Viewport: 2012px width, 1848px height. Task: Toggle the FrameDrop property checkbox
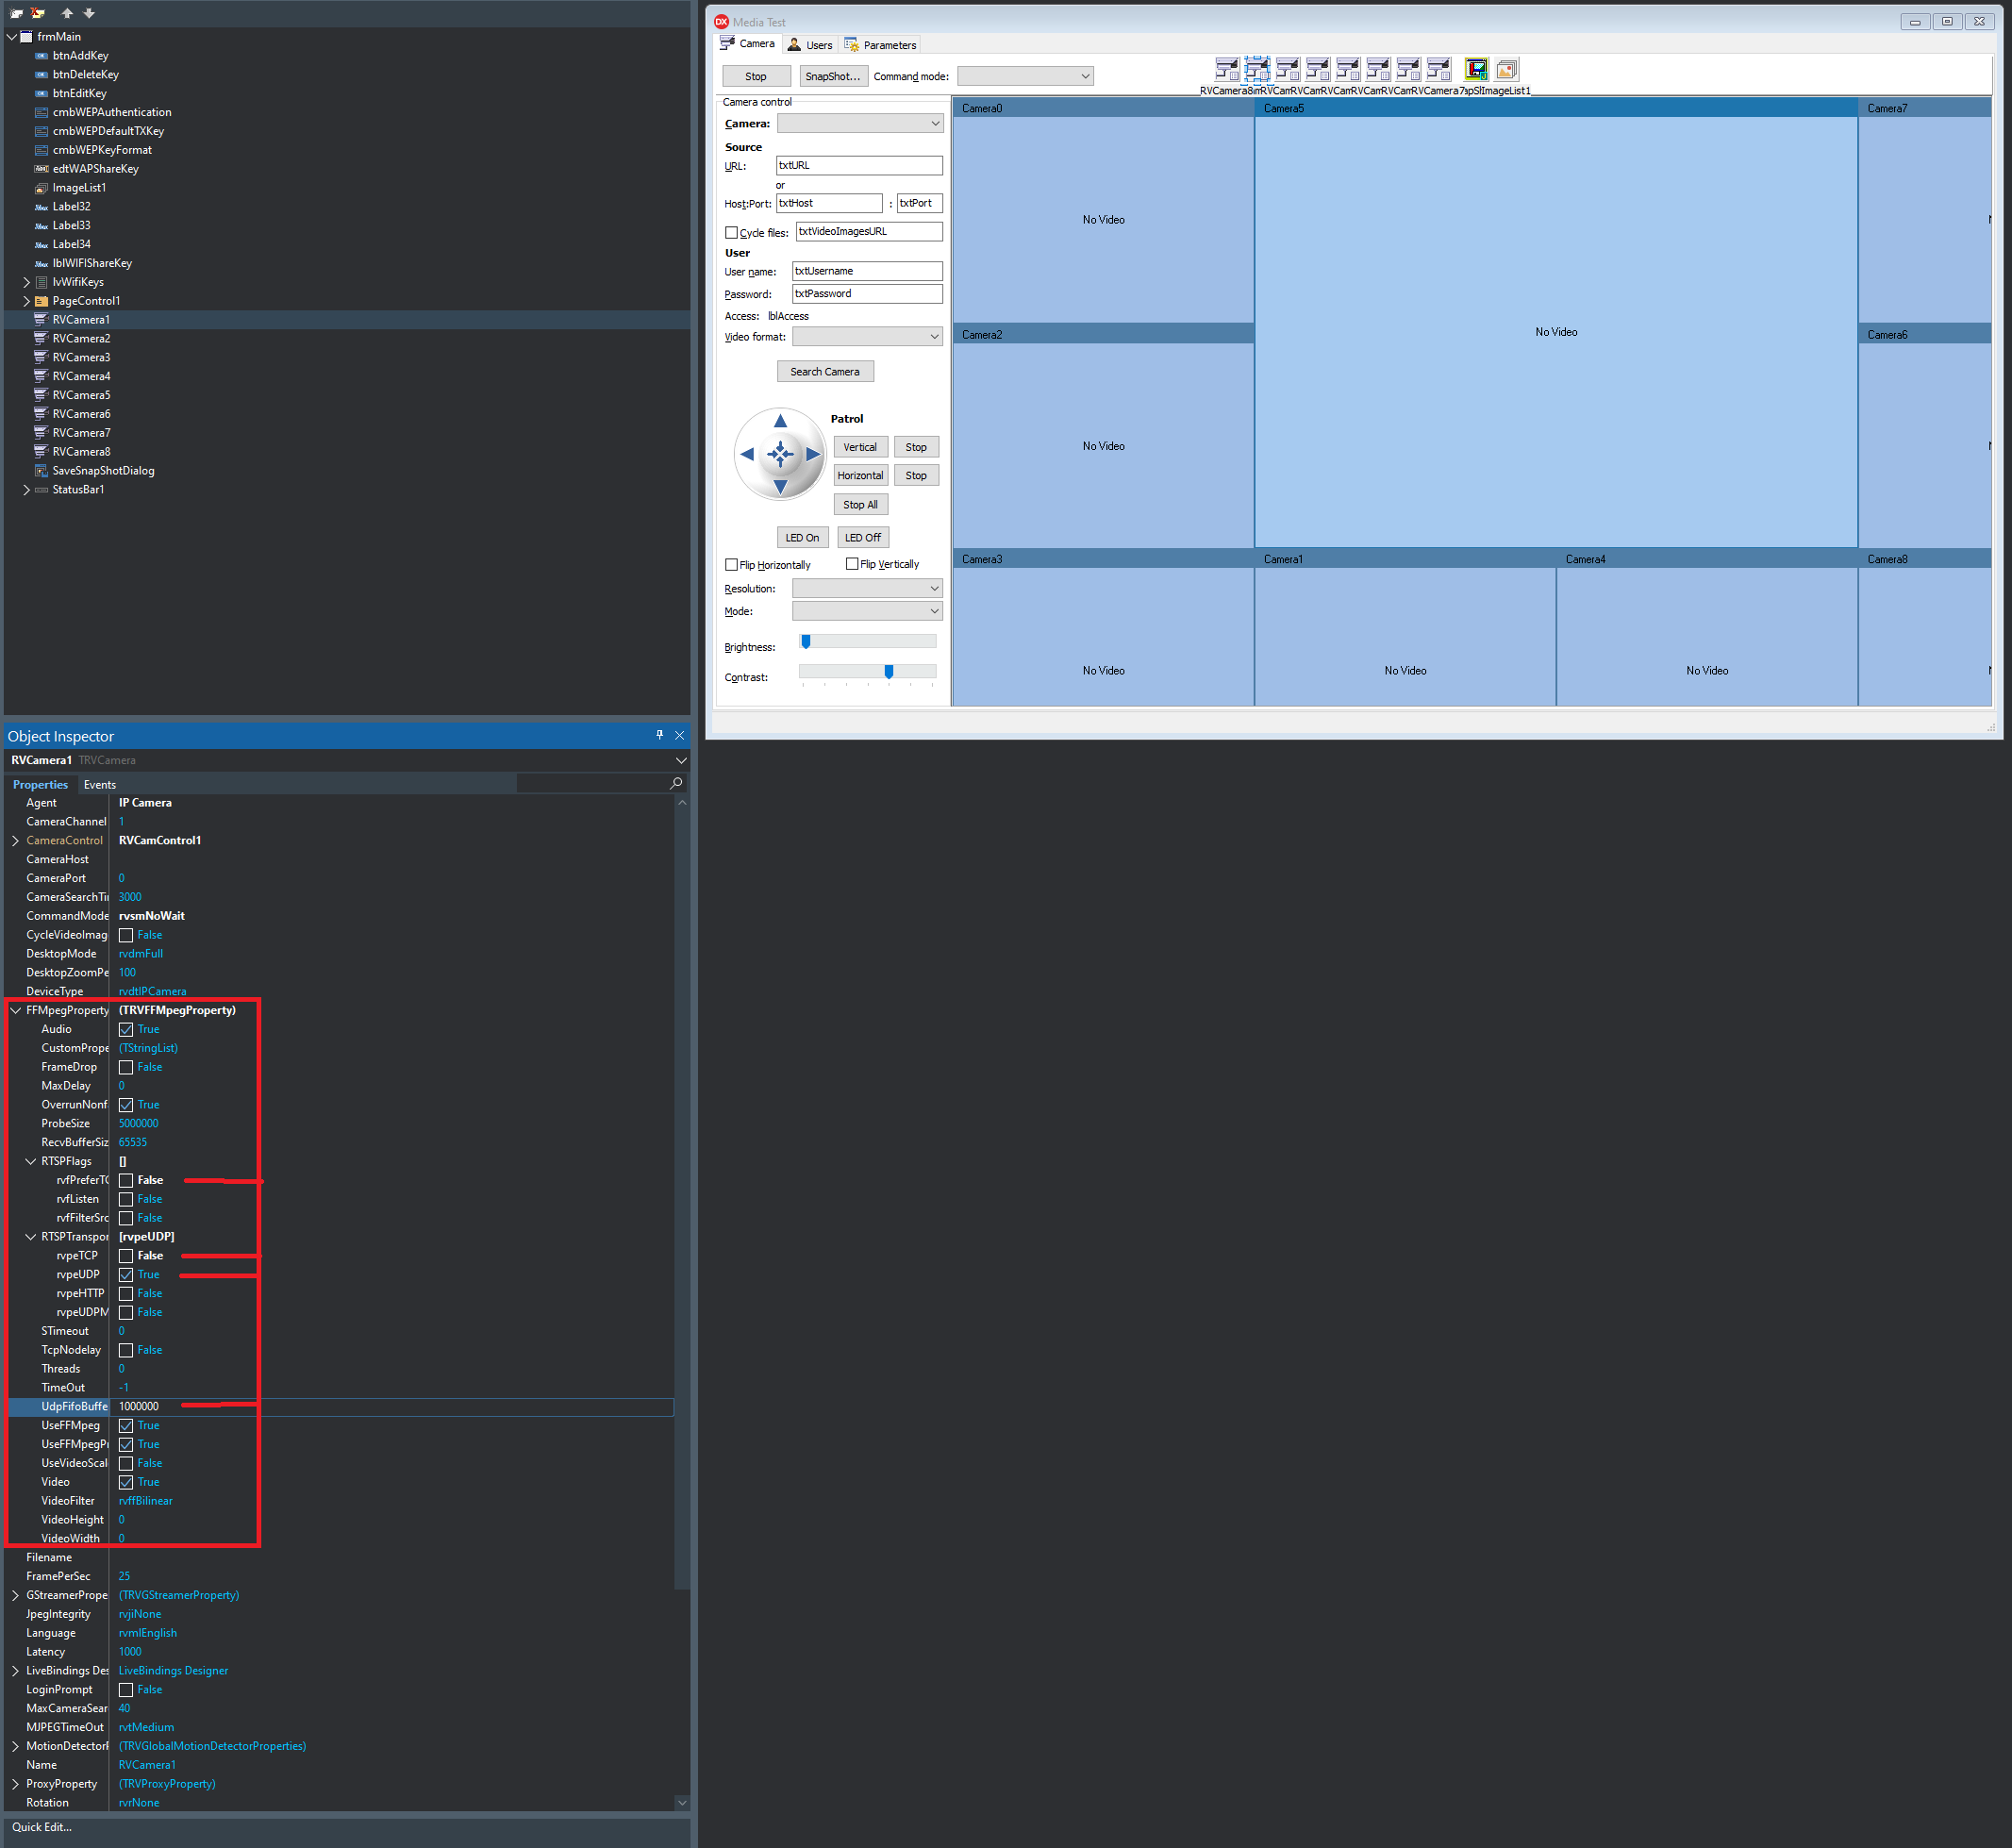coord(126,1067)
